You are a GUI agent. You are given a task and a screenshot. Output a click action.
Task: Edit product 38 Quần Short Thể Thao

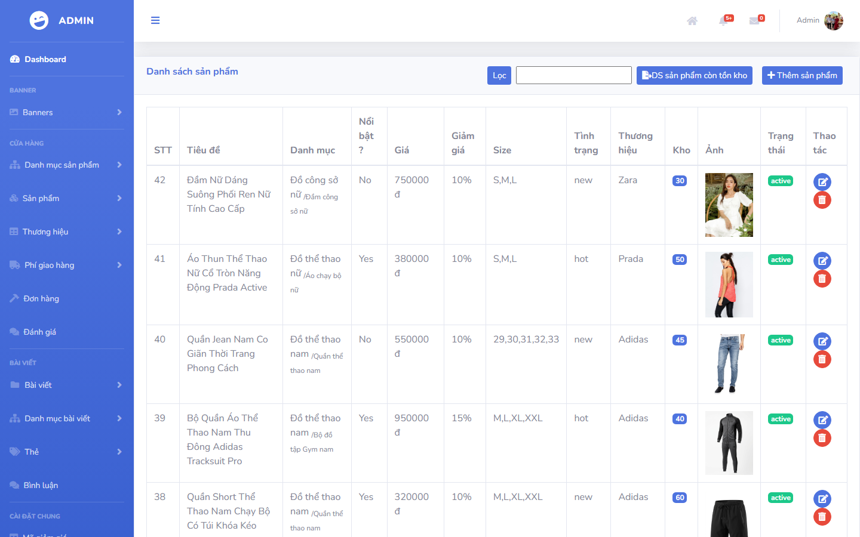click(822, 499)
